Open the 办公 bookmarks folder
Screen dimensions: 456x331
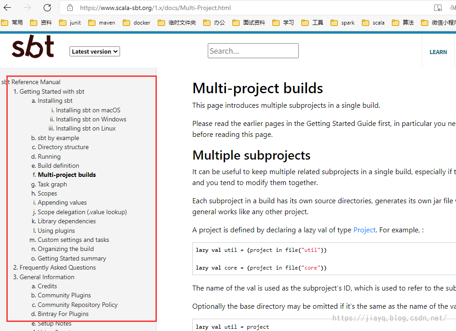214,23
